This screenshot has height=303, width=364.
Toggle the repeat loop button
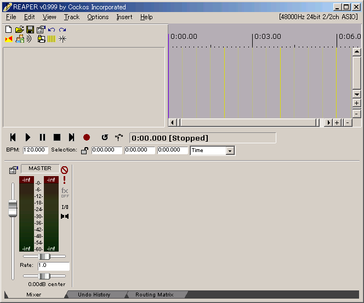click(x=105, y=137)
